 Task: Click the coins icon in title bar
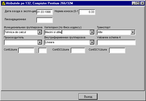[x=4, y=4]
